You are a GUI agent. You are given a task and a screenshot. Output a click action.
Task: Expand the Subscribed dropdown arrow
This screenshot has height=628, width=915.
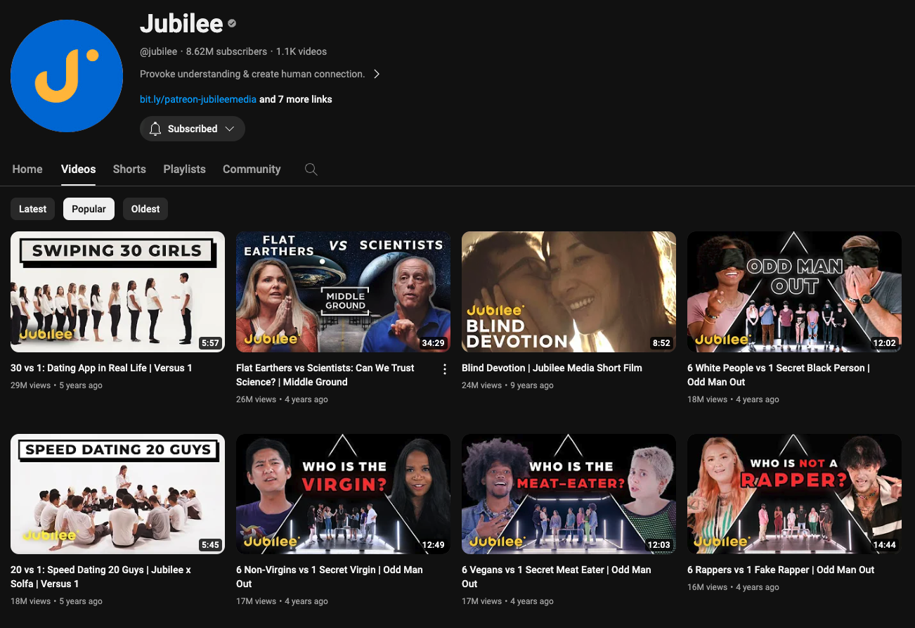(x=231, y=128)
